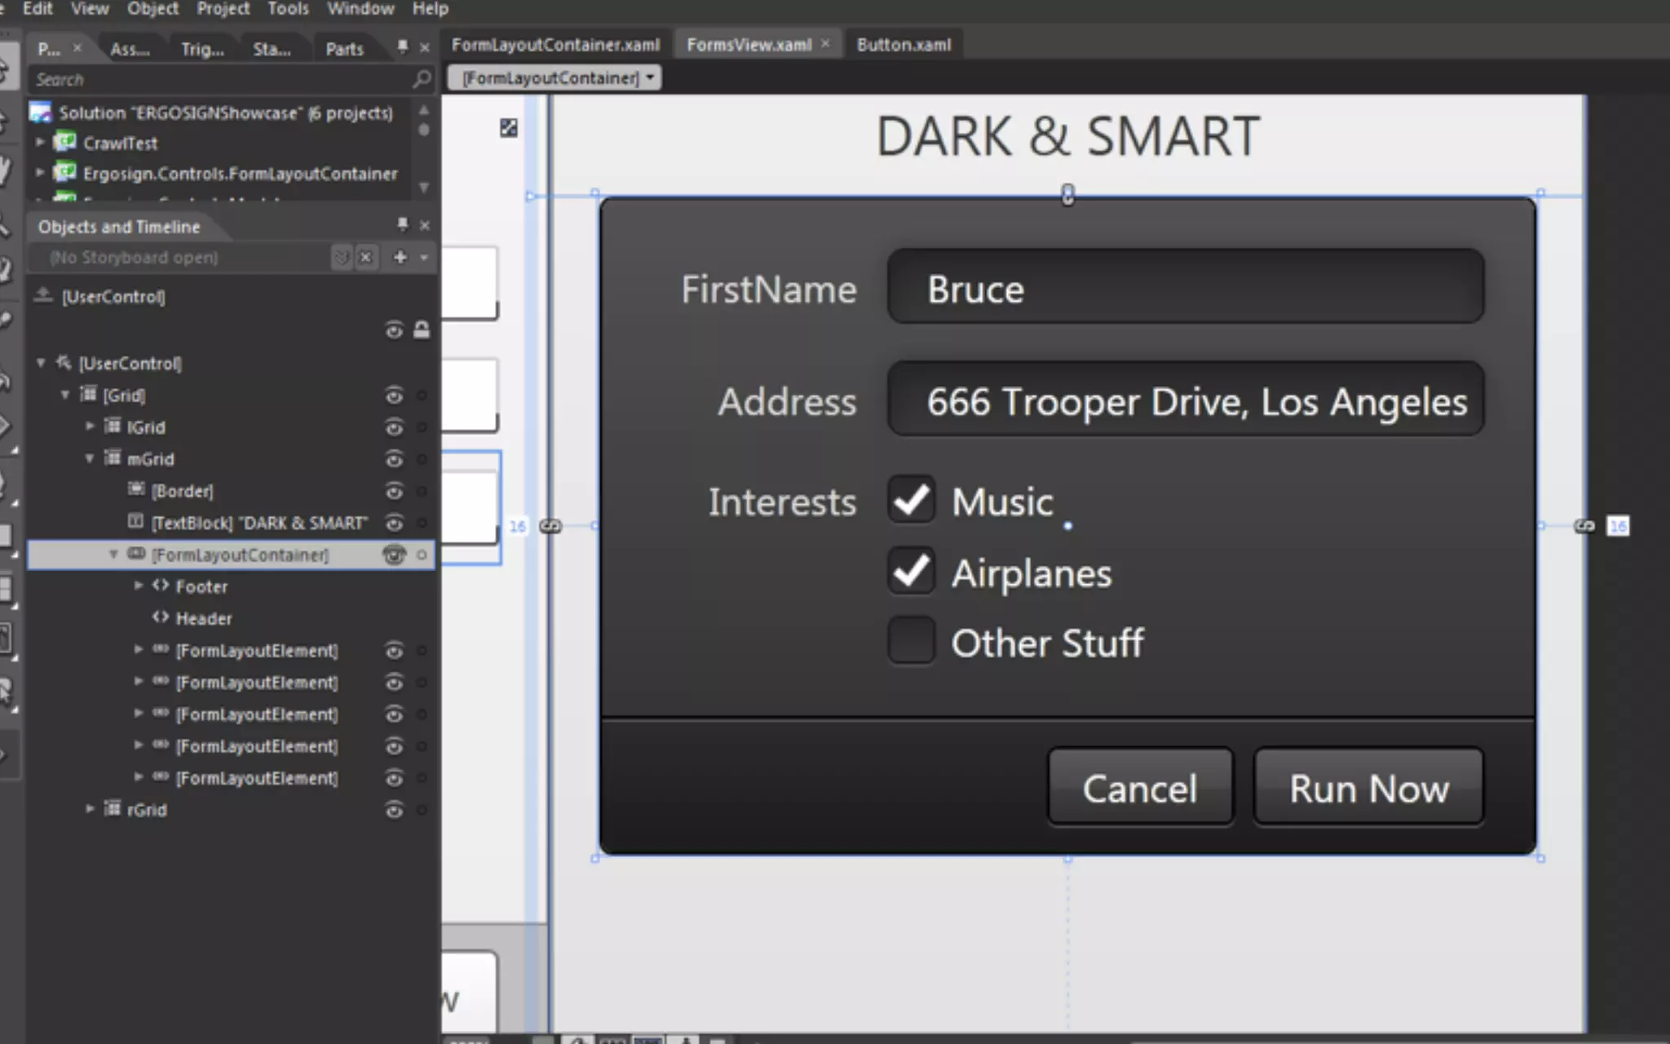Click the right margin chain-link adorner
This screenshot has width=1670, height=1044.
coord(1584,526)
